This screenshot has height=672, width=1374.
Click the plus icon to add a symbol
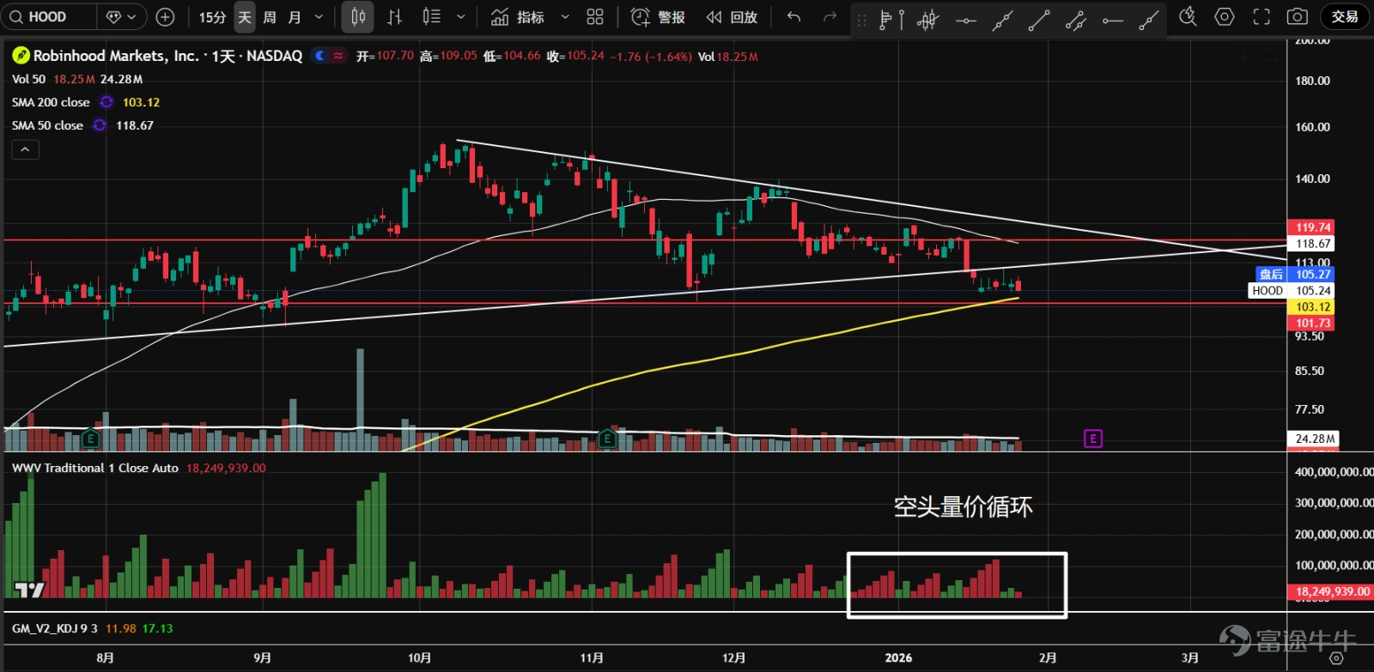tap(166, 16)
